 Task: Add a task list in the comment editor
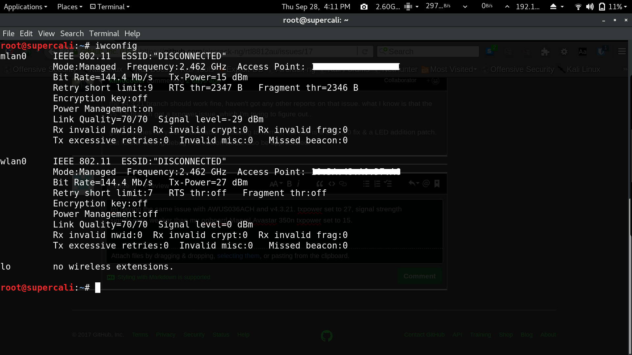[x=388, y=184]
